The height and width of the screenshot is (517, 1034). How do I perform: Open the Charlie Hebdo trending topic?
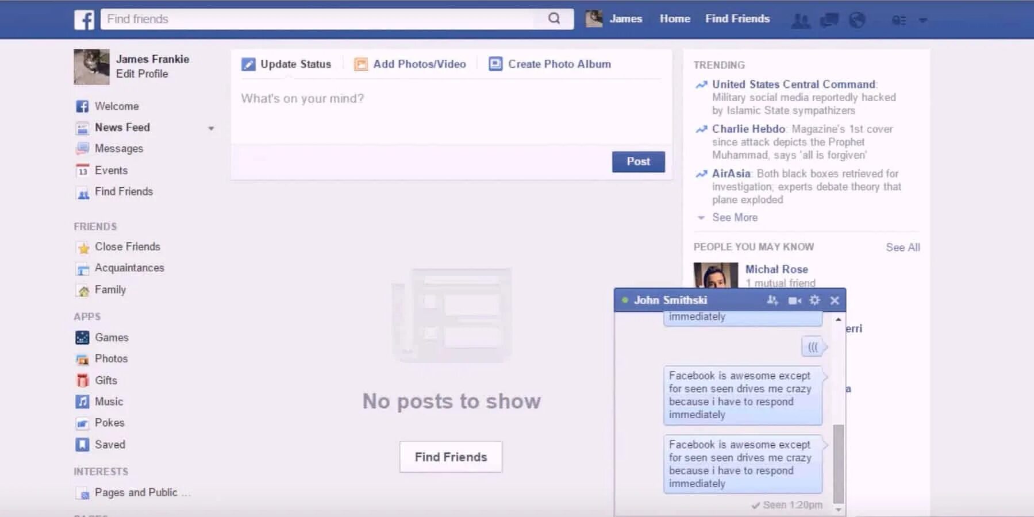(748, 129)
